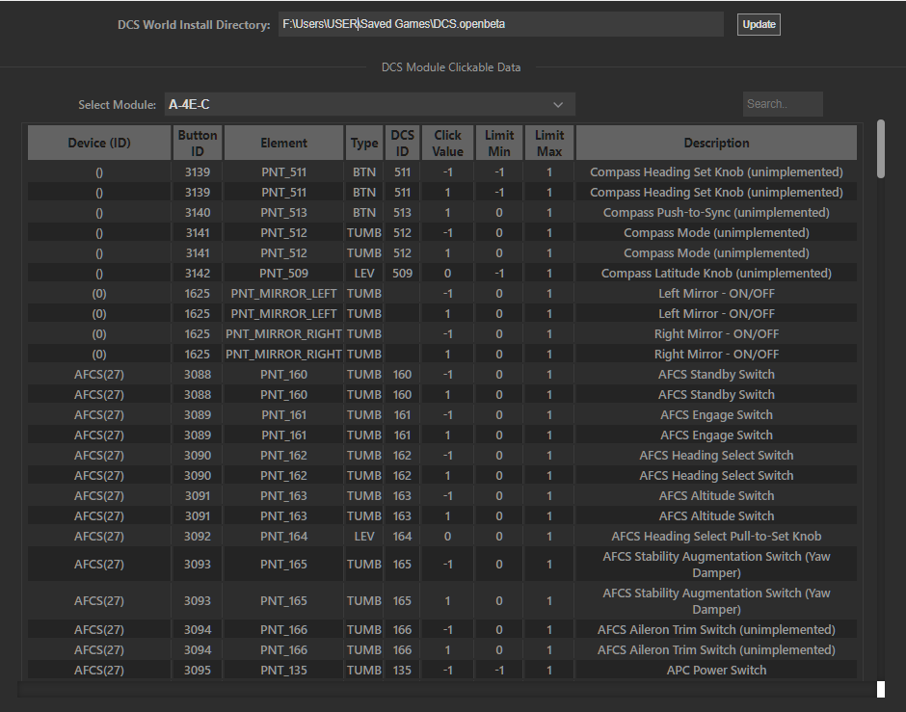Select the PNT_135 element cell
This screenshot has height=712, width=906.
[283, 670]
